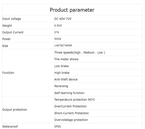The image size is (145, 129).
Task: Click the IP55 waterproof value
Action: coord(57,127)
